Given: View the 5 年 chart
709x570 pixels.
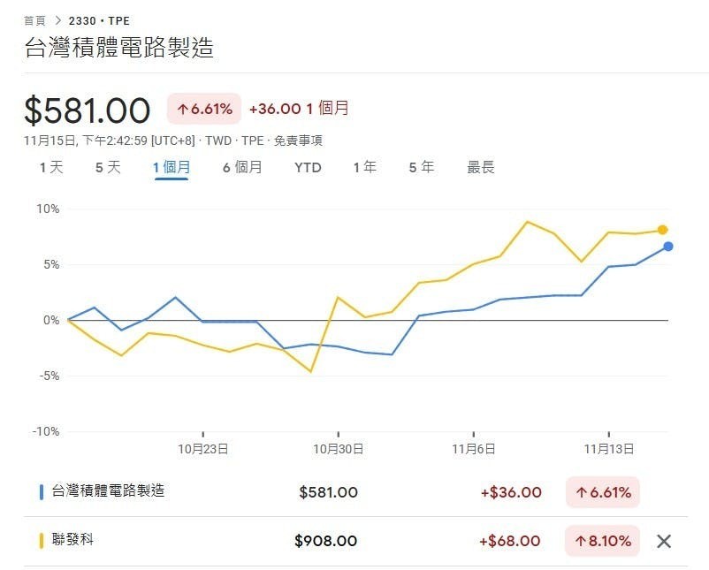Looking at the screenshot, I should [x=422, y=167].
